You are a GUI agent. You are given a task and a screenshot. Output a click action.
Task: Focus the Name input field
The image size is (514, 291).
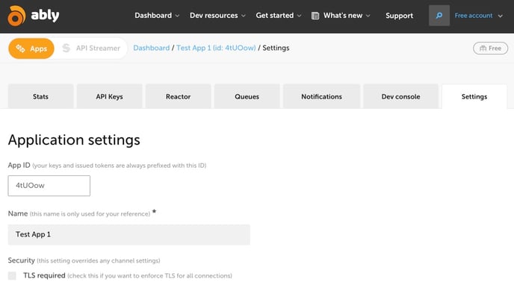click(128, 234)
